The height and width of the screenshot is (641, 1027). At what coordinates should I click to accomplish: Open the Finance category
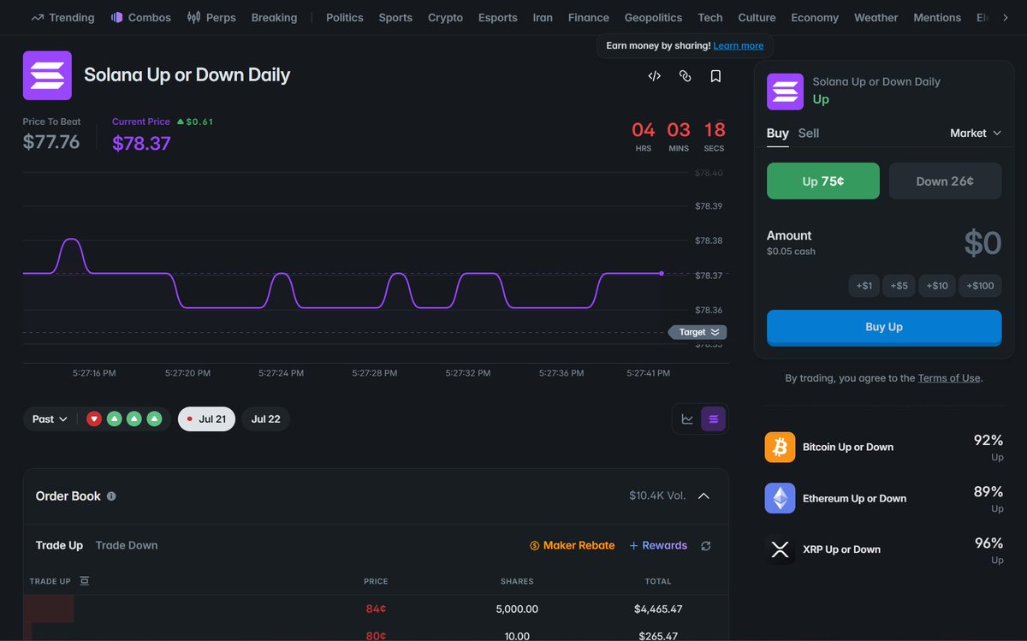tap(589, 17)
